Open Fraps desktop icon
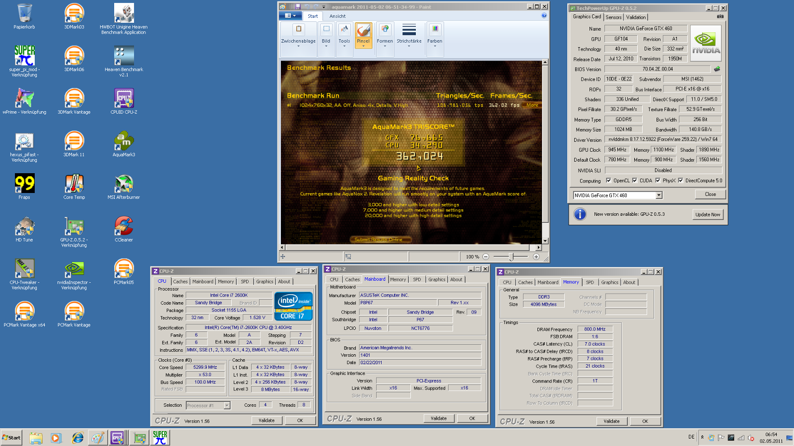 click(24, 187)
